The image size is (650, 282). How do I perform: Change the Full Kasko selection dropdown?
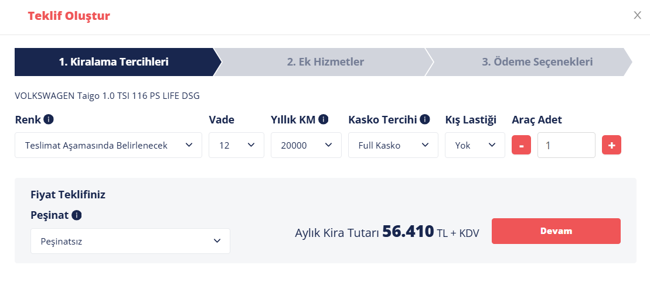coord(393,145)
